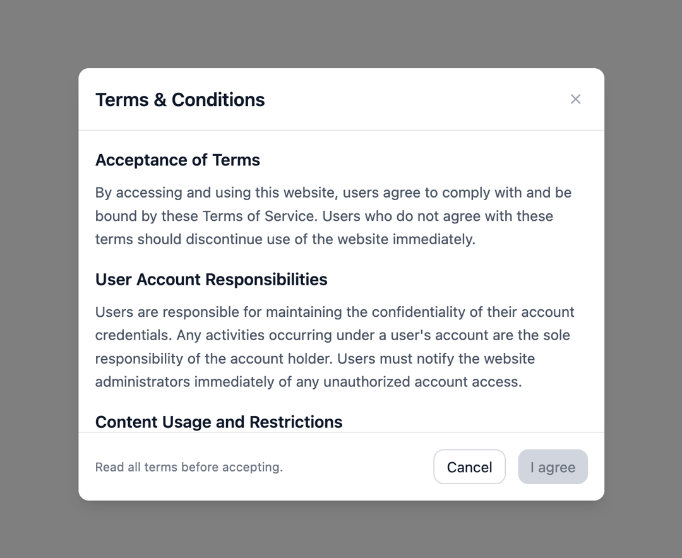
Task: Click the line terms should discontinue use
Action: pyautogui.click(x=285, y=239)
